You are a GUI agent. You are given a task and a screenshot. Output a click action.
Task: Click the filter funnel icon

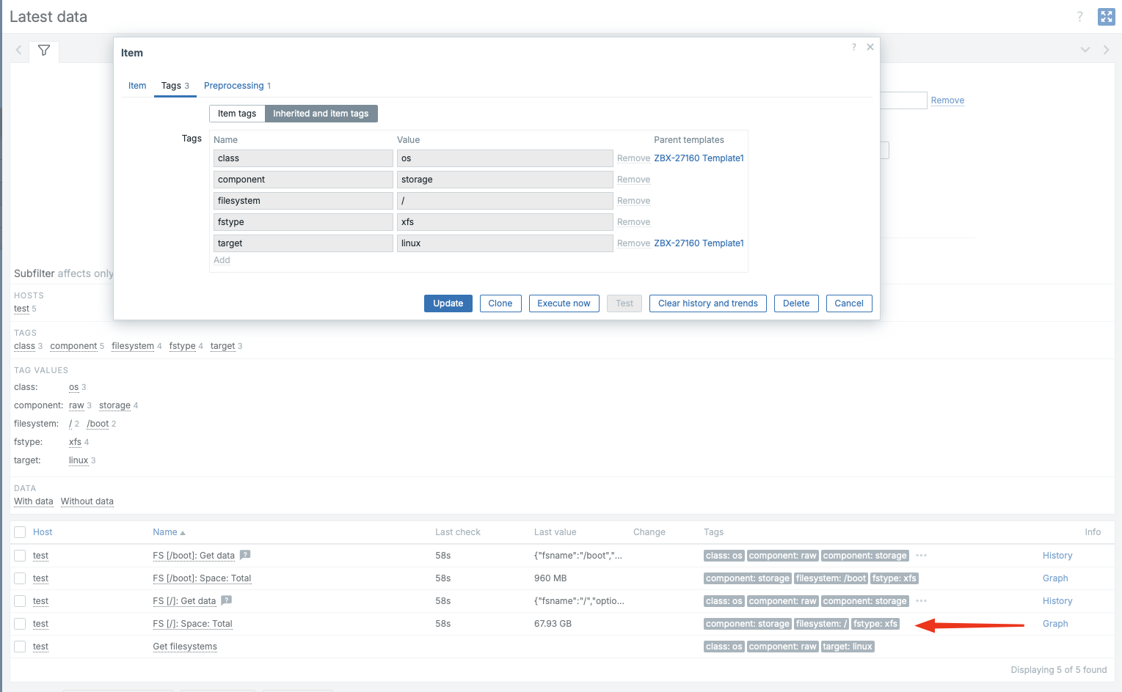[x=44, y=51]
